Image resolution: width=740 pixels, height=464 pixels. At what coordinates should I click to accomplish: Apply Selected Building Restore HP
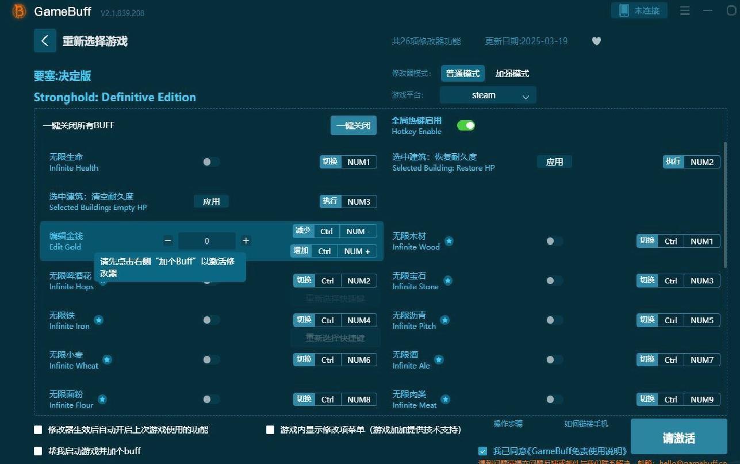pyautogui.click(x=554, y=162)
